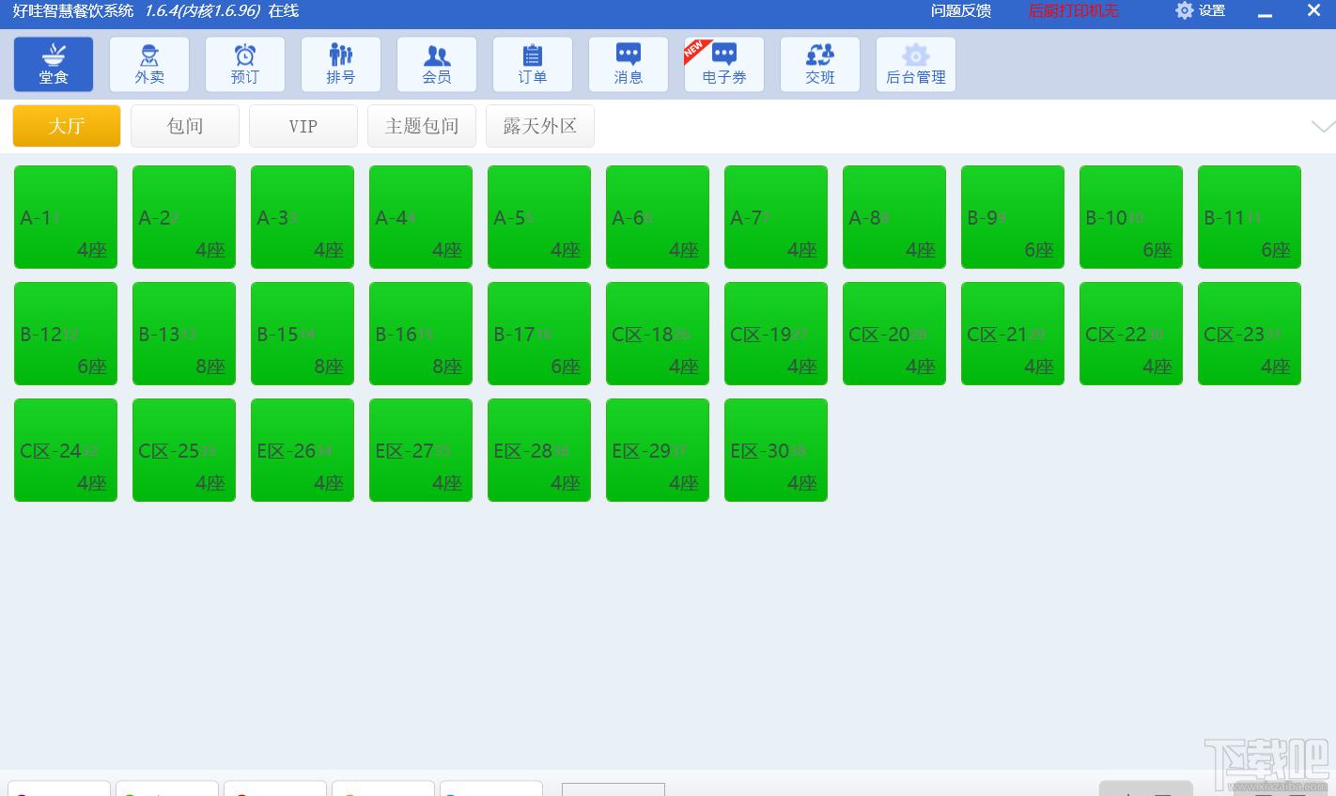Open the 交班 shift handover icon
1336x796 pixels.
(x=820, y=64)
